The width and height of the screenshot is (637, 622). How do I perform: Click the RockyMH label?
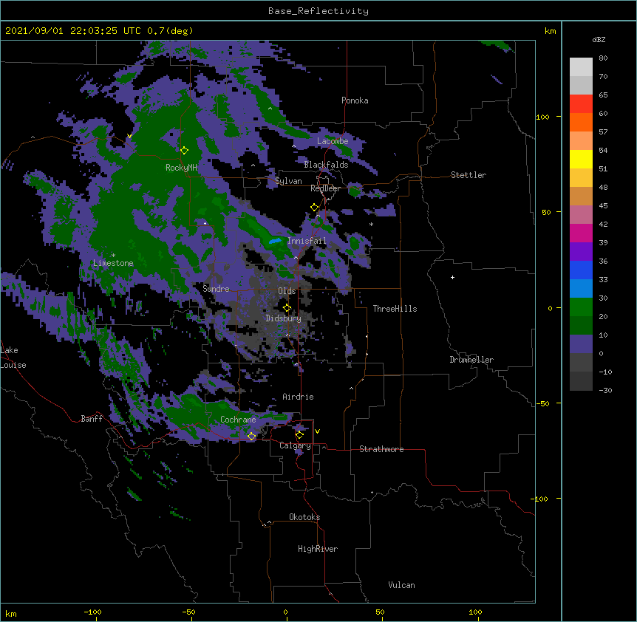coord(181,168)
